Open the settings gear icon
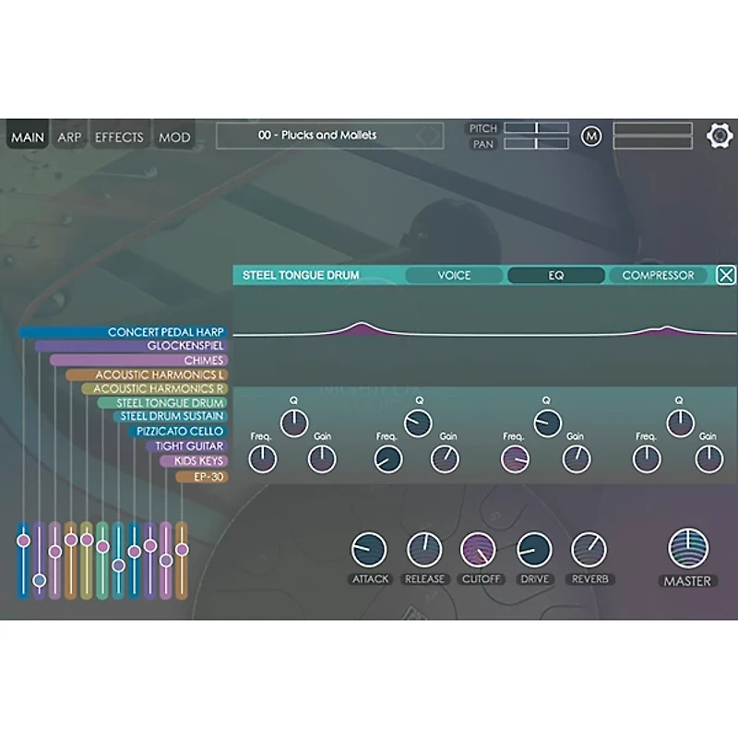 click(x=720, y=136)
